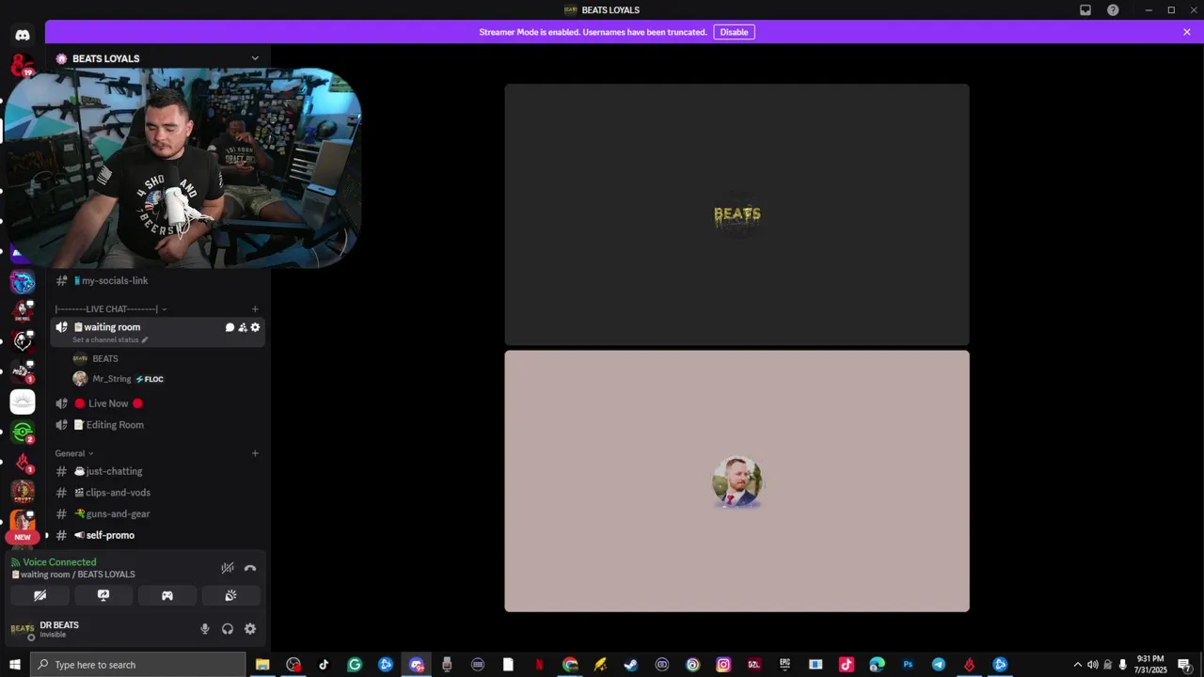Edit channel status pencil icon
1204x677 pixels.
point(145,339)
